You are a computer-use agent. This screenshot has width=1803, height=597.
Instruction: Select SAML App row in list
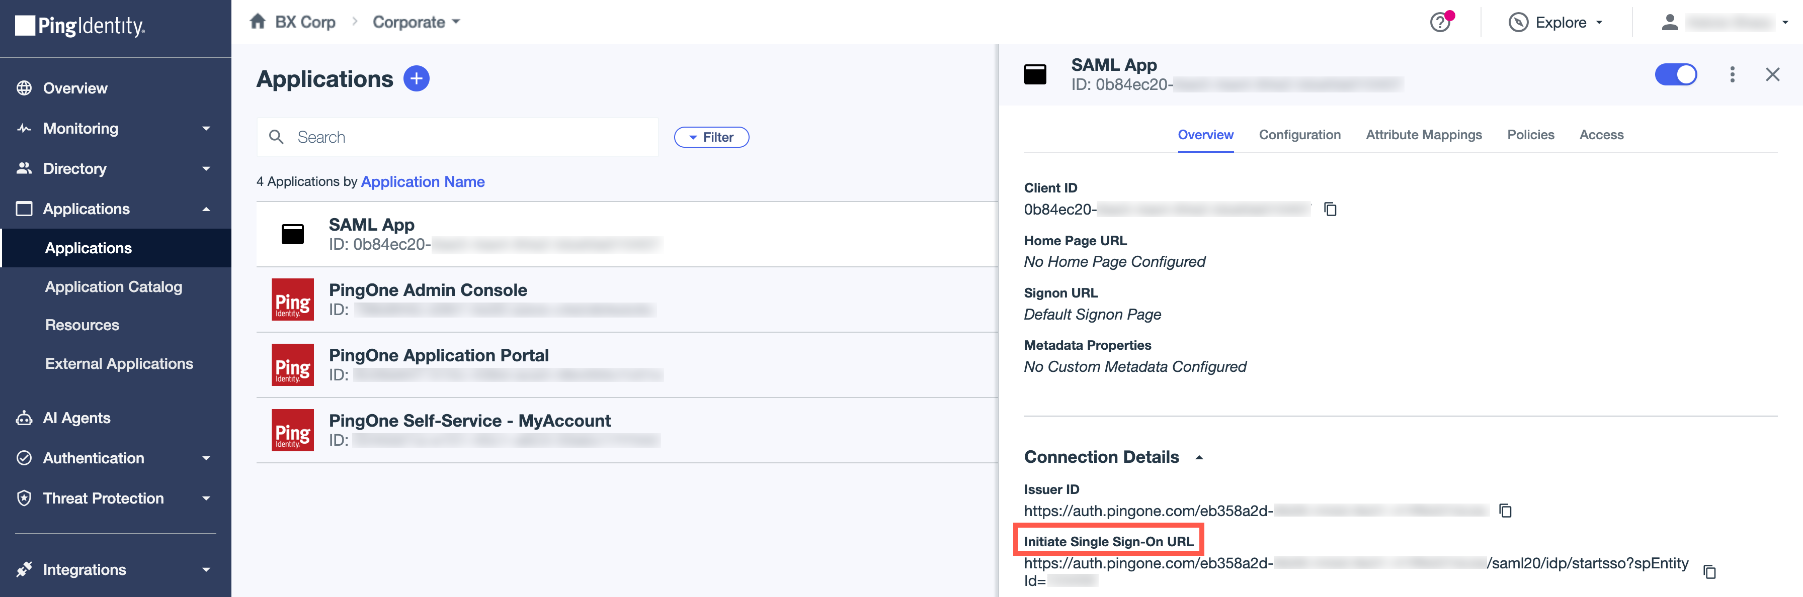coord(626,234)
